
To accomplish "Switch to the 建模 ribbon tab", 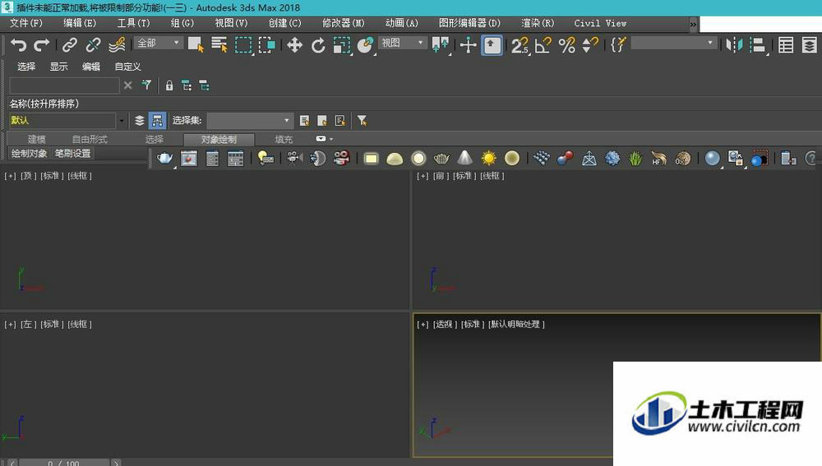I will [x=36, y=140].
